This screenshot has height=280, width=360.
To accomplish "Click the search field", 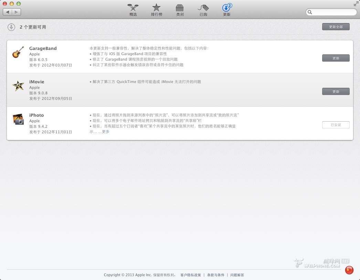I will (x=331, y=12).
